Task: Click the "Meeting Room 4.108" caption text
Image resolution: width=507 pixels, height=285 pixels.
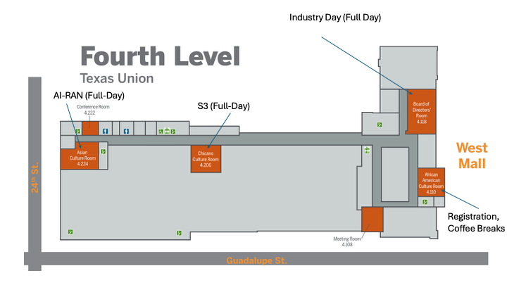Action: 347,241
